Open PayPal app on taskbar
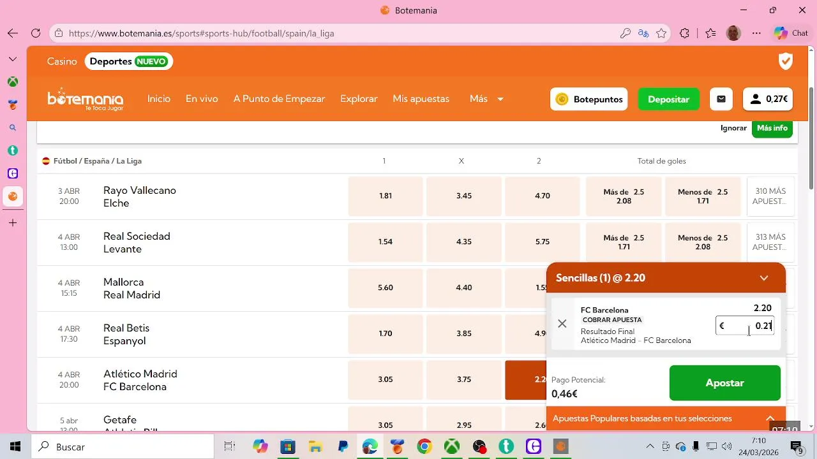The height and width of the screenshot is (459, 817). tap(343, 447)
